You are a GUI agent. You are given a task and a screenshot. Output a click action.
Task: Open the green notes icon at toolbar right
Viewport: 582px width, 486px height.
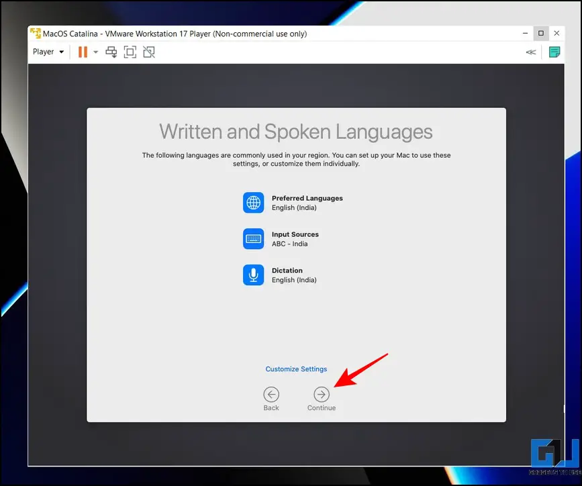pyautogui.click(x=554, y=52)
